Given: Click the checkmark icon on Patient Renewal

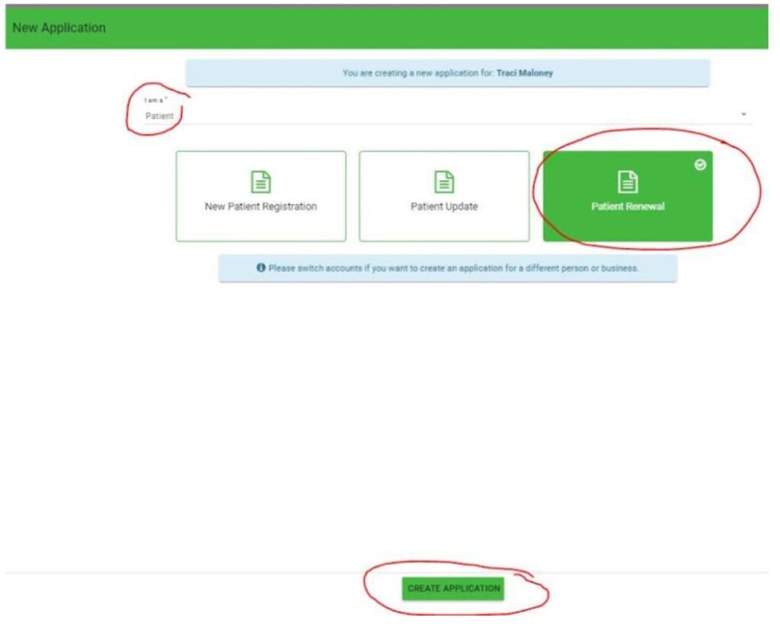Looking at the screenshot, I should click(701, 165).
